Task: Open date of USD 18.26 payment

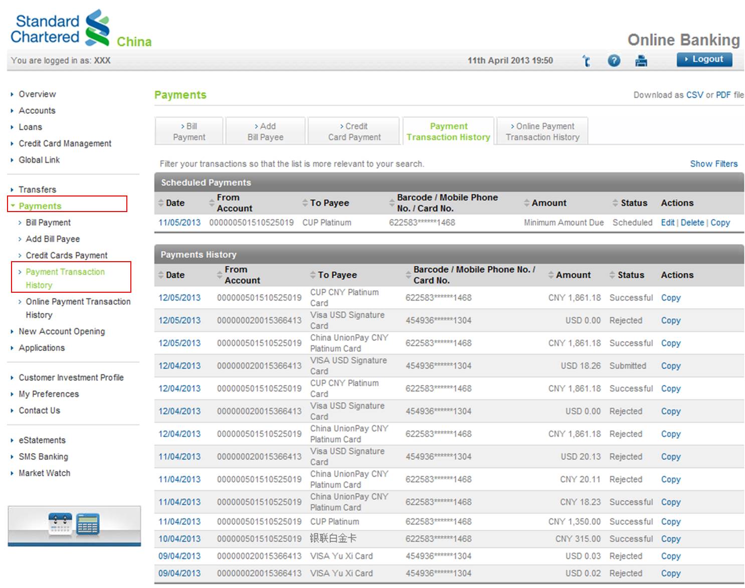Action: [x=179, y=366]
